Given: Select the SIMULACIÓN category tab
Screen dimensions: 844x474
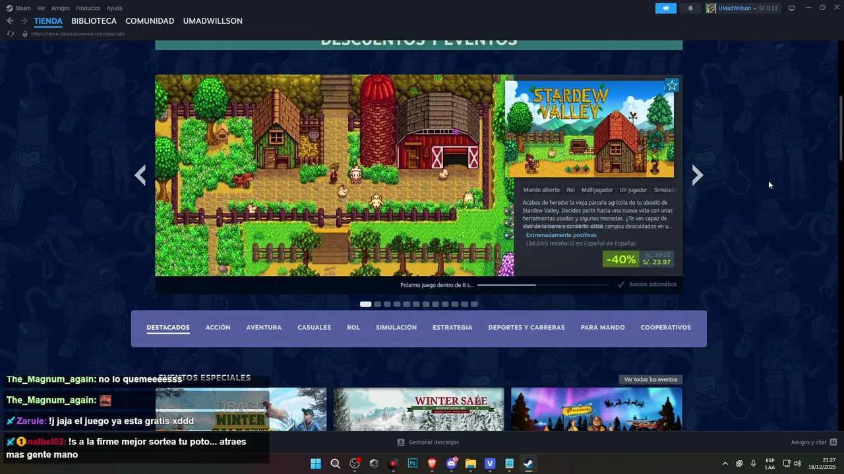Looking at the screenshot, I should click(x=396, y=327).
